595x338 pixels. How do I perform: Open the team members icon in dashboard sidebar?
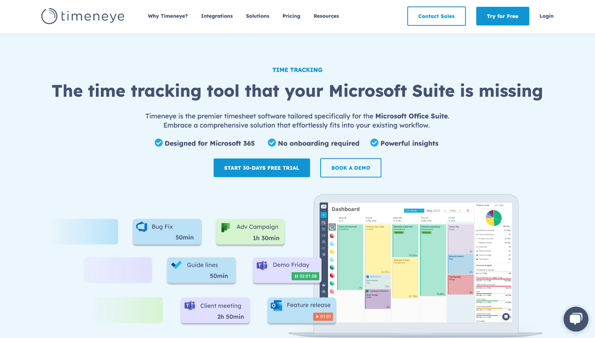tap(324, 229)
